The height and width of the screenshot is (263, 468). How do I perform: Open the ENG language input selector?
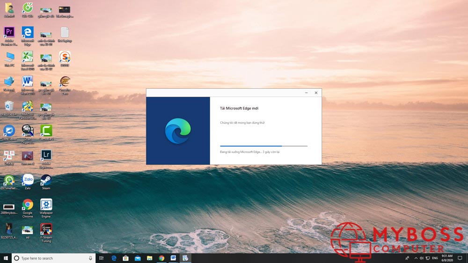click(435, 258)
